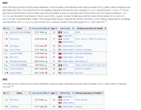This screenshot has height=110, width=141.
Task: Open the Bloomberg L.P. link
Action: point(82,61)
